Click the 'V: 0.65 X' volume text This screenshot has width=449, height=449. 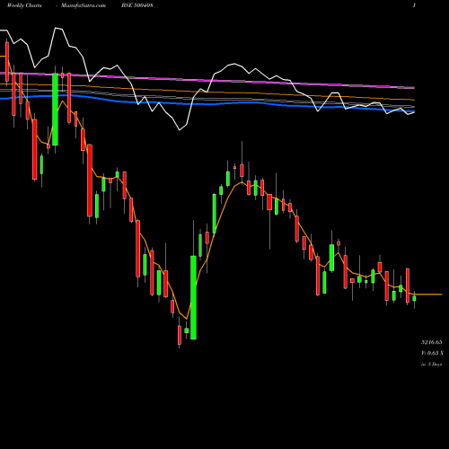coord(432,353)
